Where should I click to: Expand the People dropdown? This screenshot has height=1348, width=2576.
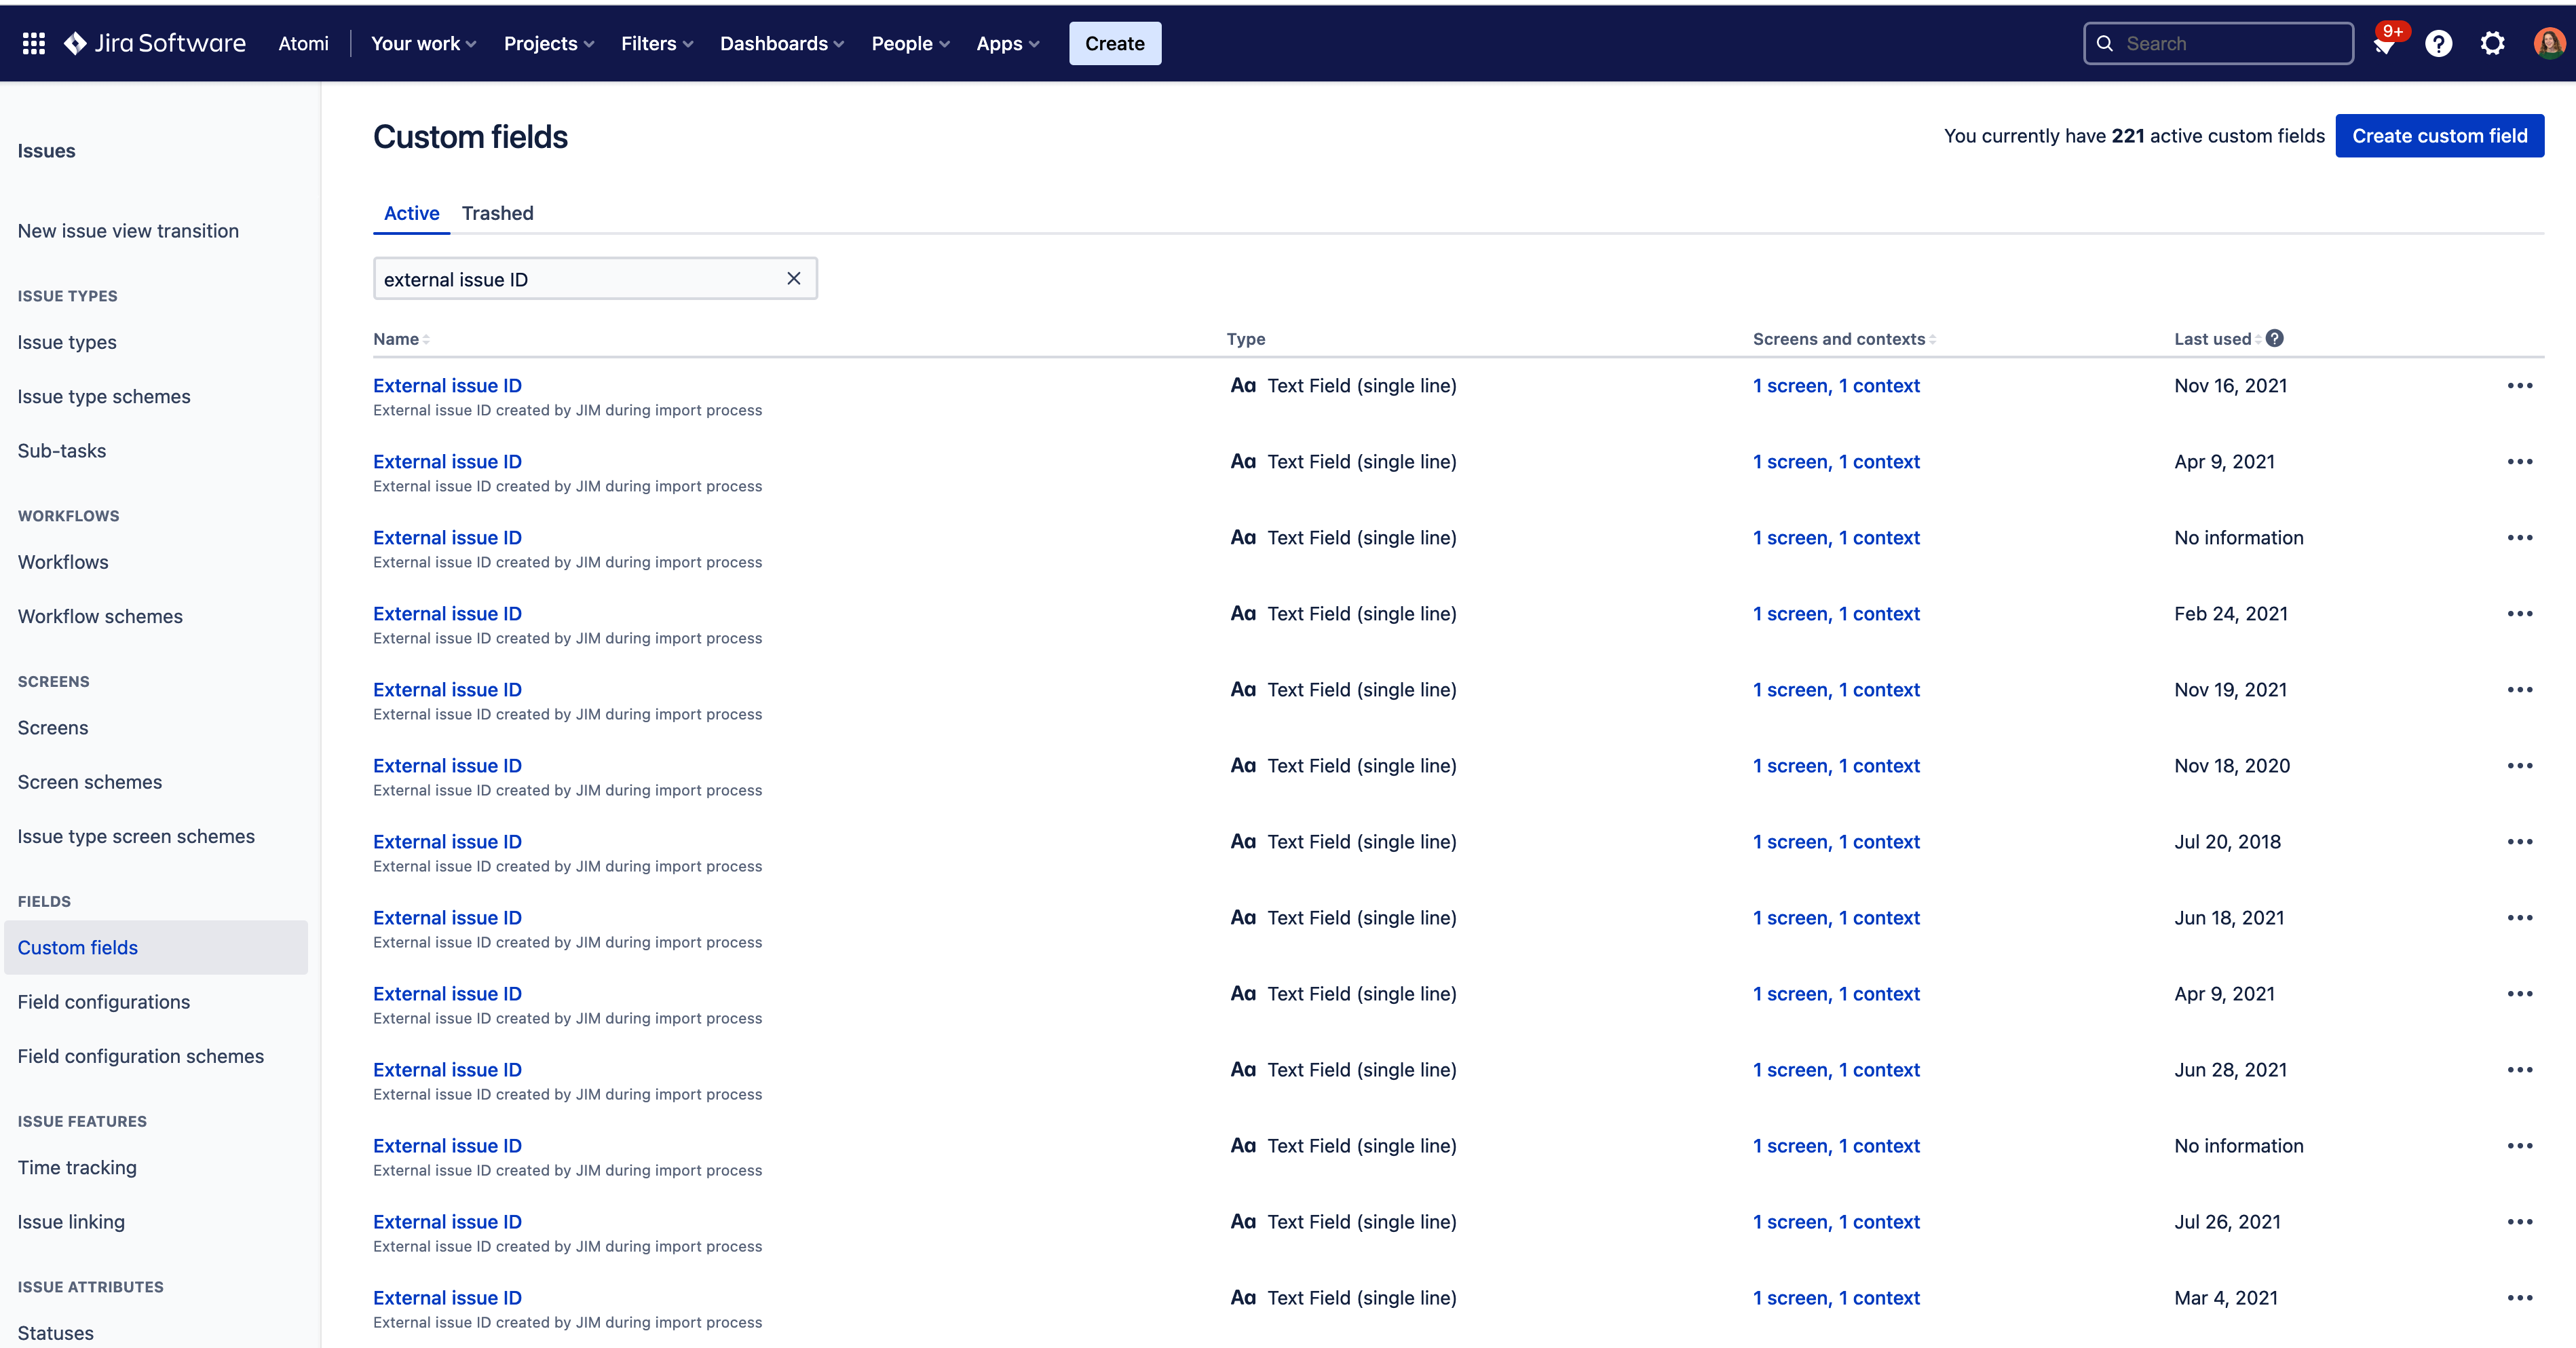910,43
